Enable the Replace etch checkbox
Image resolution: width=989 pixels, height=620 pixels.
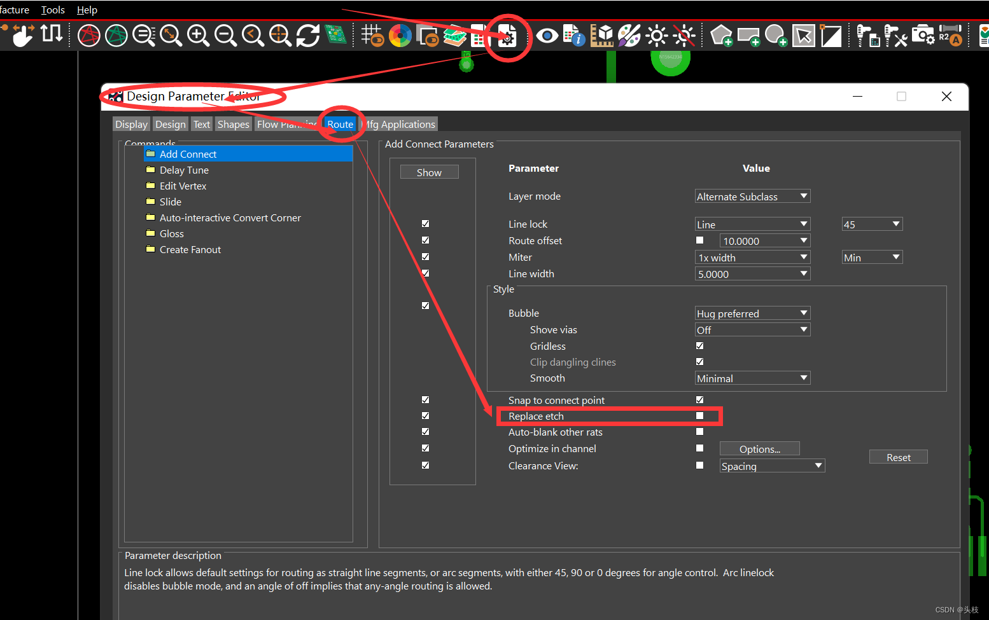(x=699, y=416)
